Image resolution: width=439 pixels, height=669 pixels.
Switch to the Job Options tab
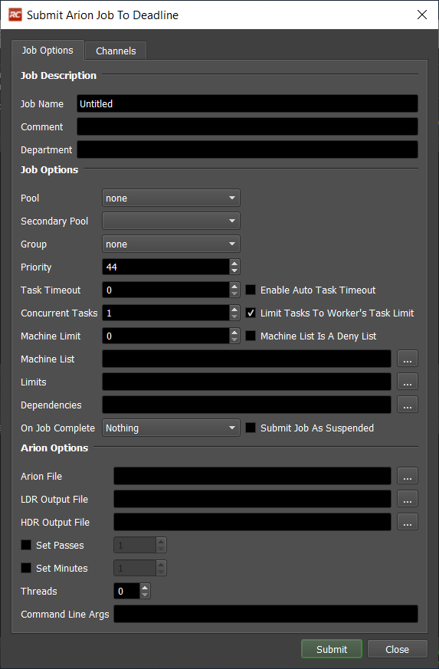pyautogui.click(x=48, y=51)
